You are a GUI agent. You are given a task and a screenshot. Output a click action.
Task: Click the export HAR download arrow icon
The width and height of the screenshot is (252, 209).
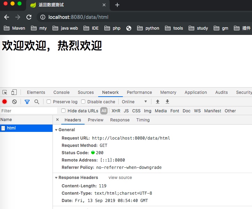tap(167, 102)
